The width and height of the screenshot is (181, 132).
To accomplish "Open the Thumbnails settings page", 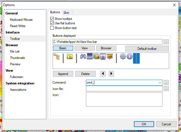I will coord(17,58).
